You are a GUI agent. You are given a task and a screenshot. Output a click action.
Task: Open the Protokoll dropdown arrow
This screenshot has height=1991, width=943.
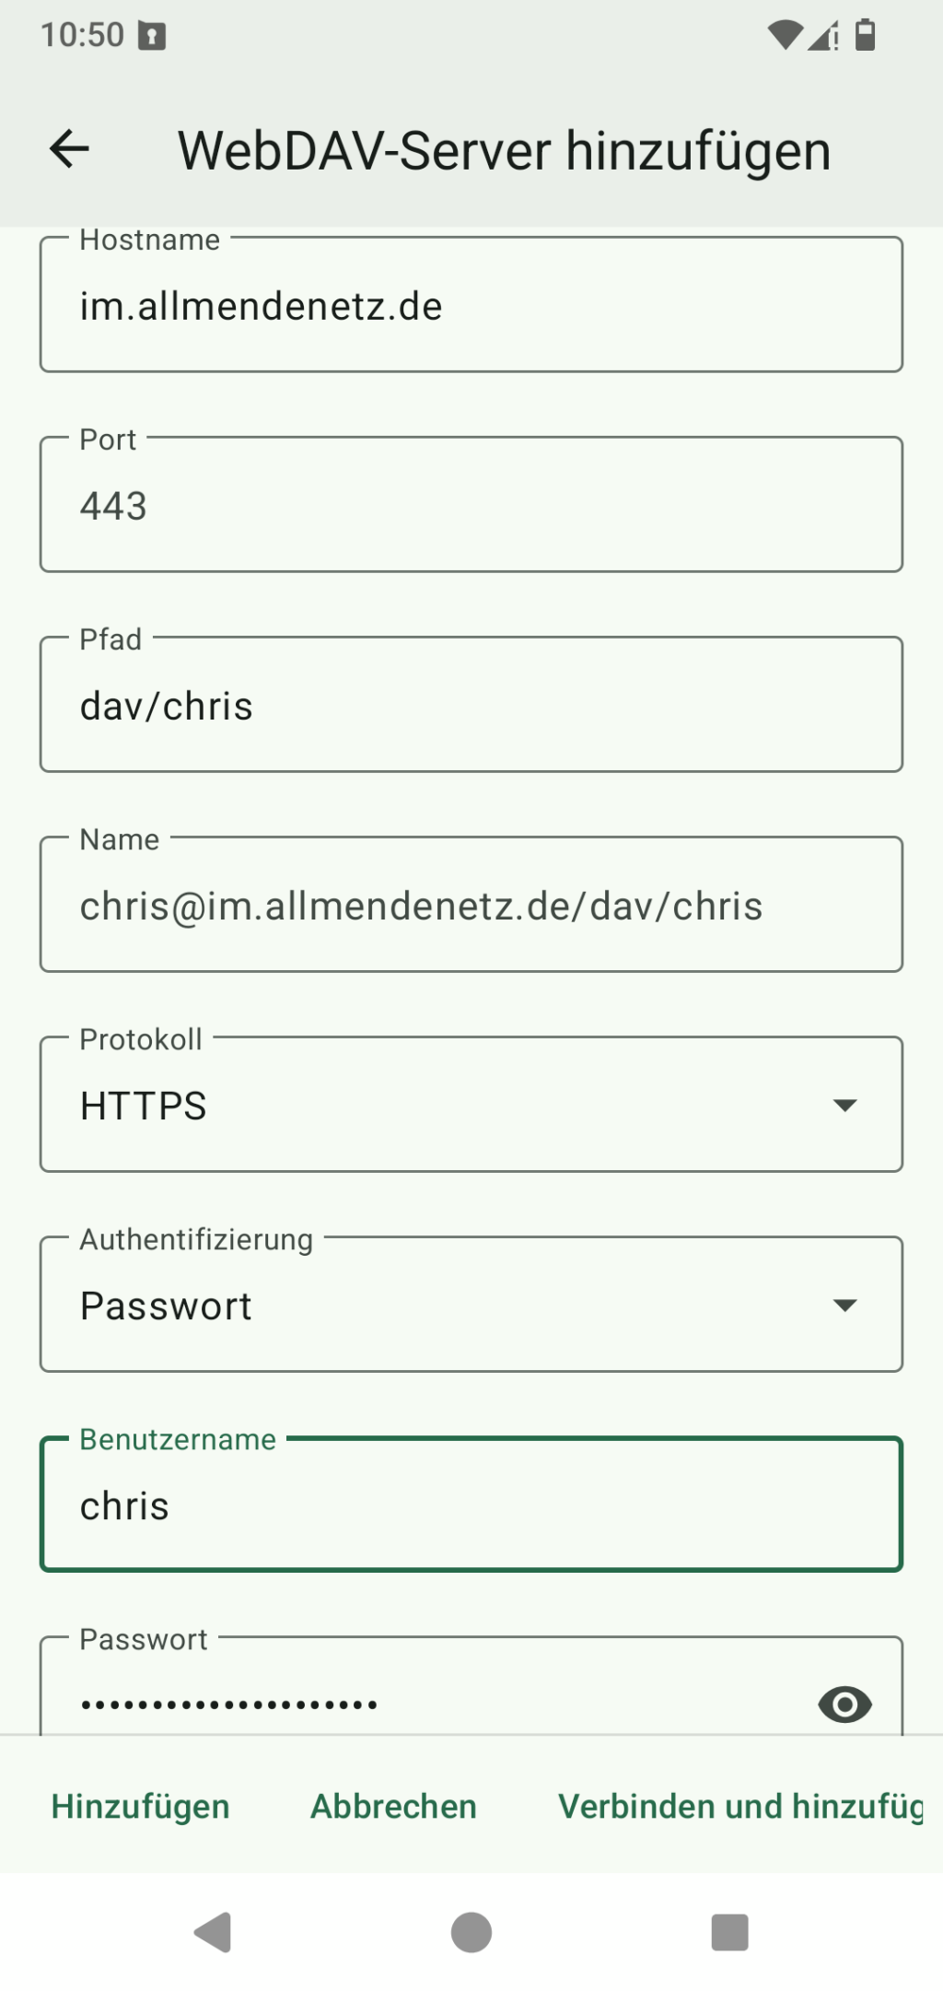(x=844, y=1105)
